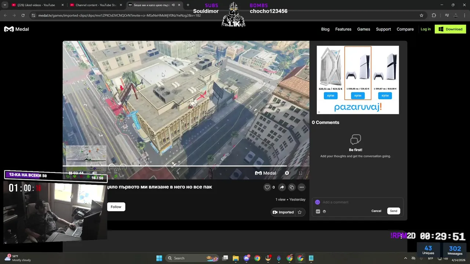Like the clip with the heart icon
The image size is (470, 264).
[267, 187]
